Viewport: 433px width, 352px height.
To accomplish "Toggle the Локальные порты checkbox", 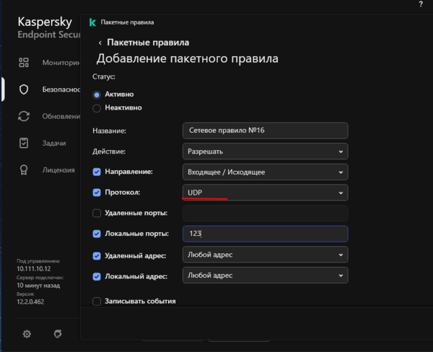I will pyautogui.click(x=97, y=234).
